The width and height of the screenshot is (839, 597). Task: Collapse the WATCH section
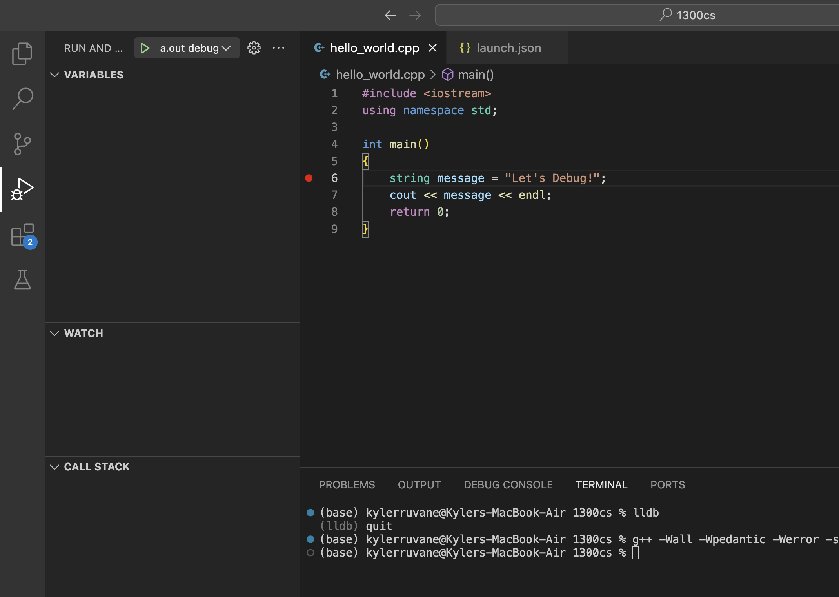[54, 333]
